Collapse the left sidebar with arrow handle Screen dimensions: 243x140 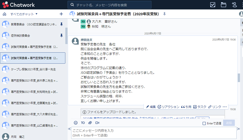(x=69, y=129)
